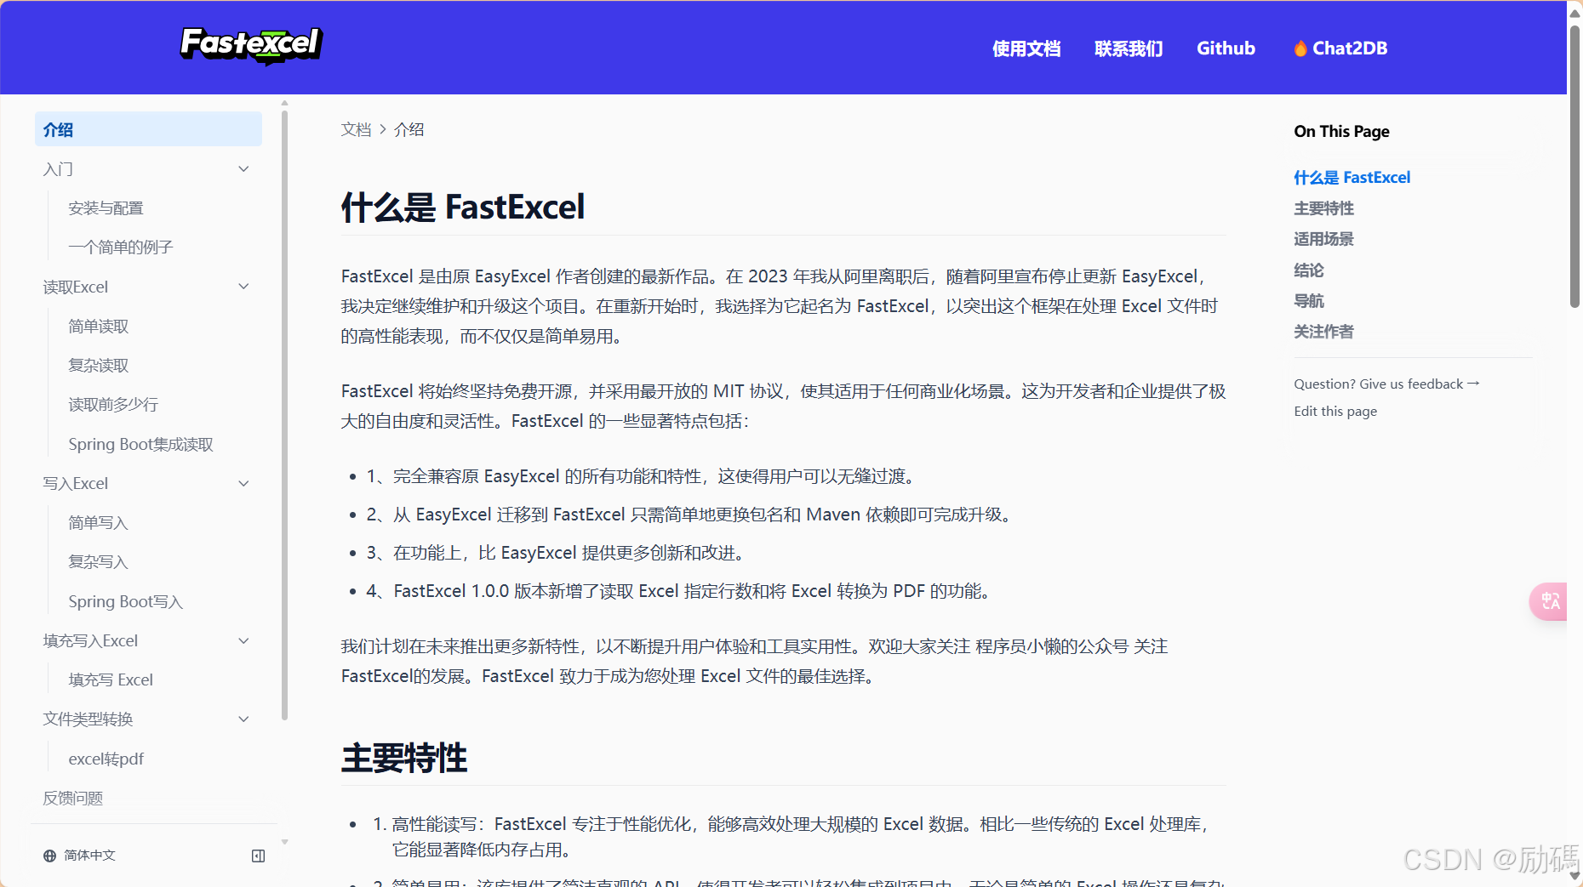Jump to 结论 in page outline
The height and width of the screenshot is (887, 1583).
tap(1309, 270)
